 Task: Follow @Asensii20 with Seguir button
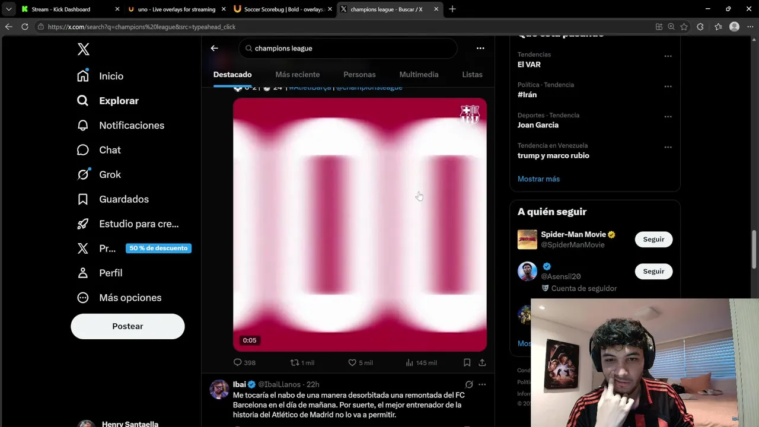coord(653,271)
